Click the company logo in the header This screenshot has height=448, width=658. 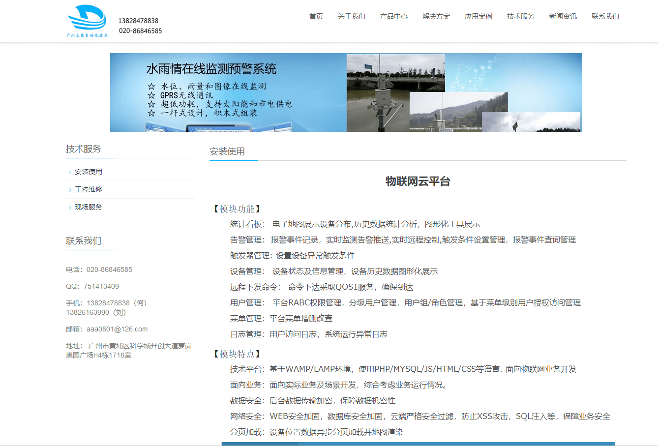coord(87,21)
